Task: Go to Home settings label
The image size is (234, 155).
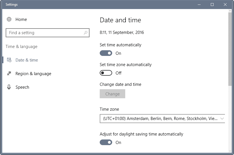Action: click(21, 19)
